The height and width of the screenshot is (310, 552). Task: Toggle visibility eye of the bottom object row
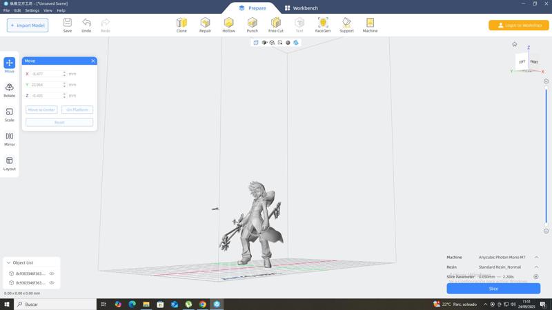pos(52,282)
